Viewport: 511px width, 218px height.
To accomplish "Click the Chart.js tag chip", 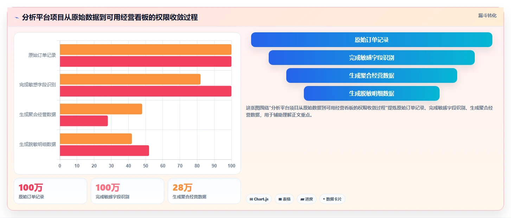I will click(259, 199).
